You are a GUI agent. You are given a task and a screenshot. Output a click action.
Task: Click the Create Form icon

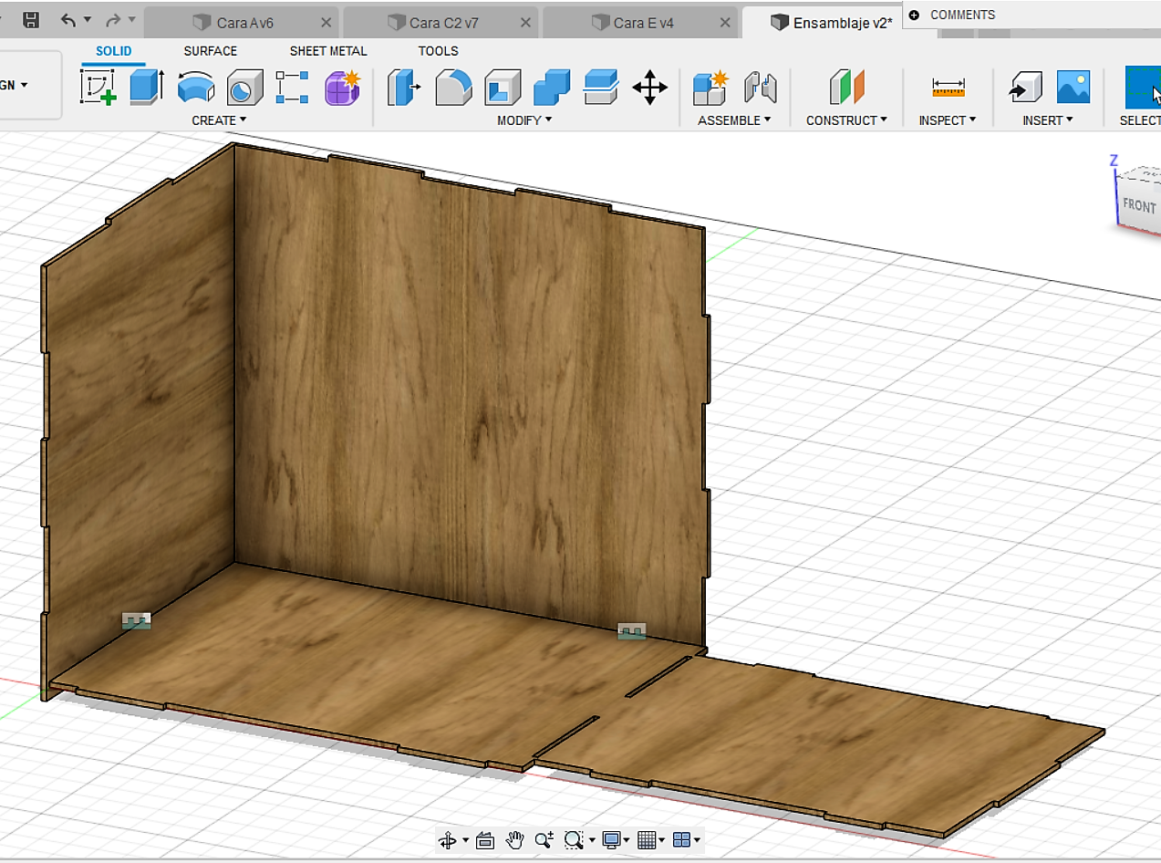pyautogui.click(x=343, y=88)
